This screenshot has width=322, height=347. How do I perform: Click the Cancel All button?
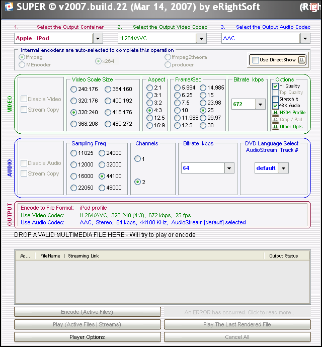pos(237,337)
